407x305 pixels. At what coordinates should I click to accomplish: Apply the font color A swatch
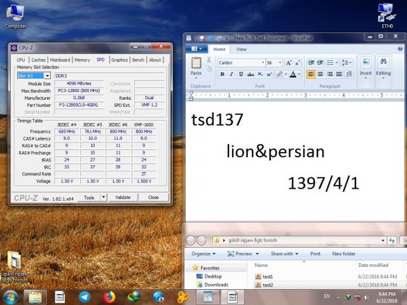point(293,74)
